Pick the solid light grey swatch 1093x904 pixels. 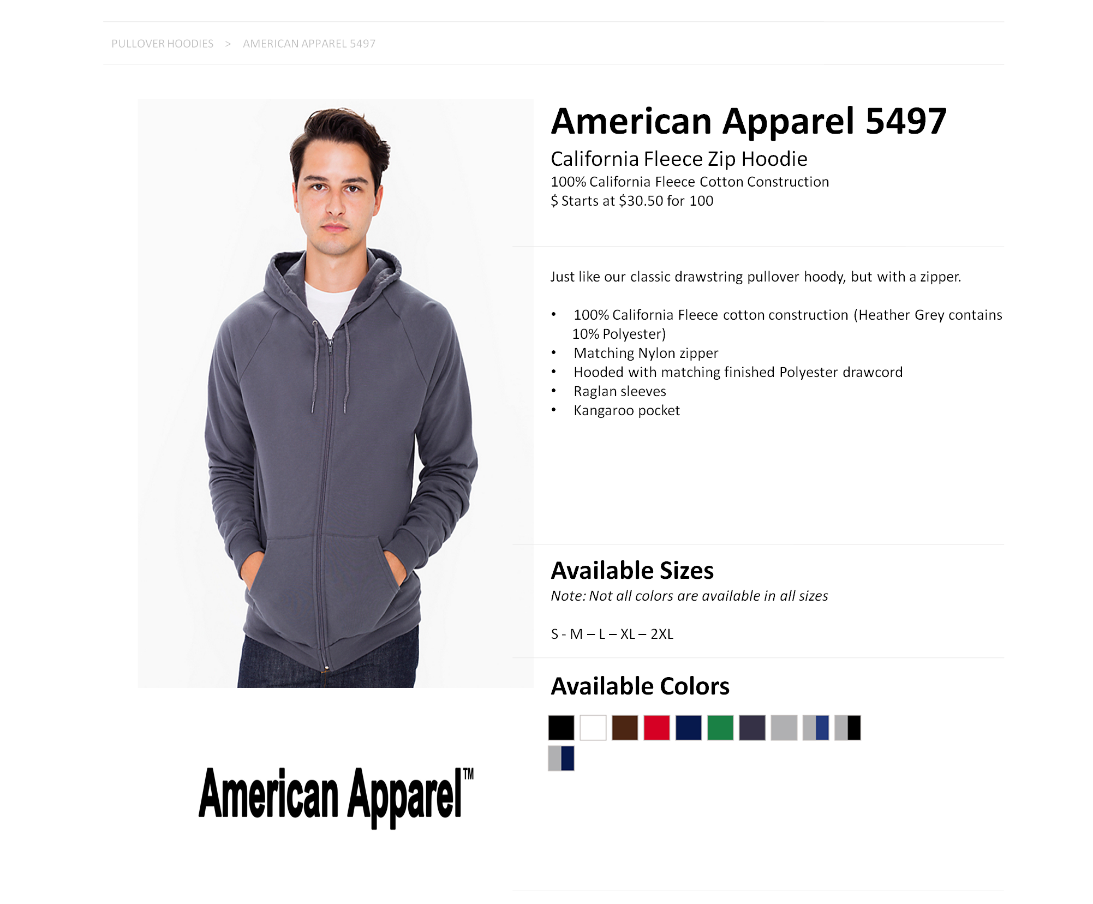[x=784, y=727]
